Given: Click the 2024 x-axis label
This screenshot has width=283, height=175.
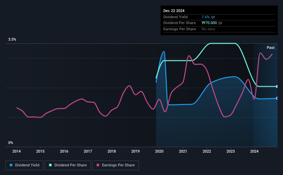Looking at the screenshot, I should click(254, 151).
